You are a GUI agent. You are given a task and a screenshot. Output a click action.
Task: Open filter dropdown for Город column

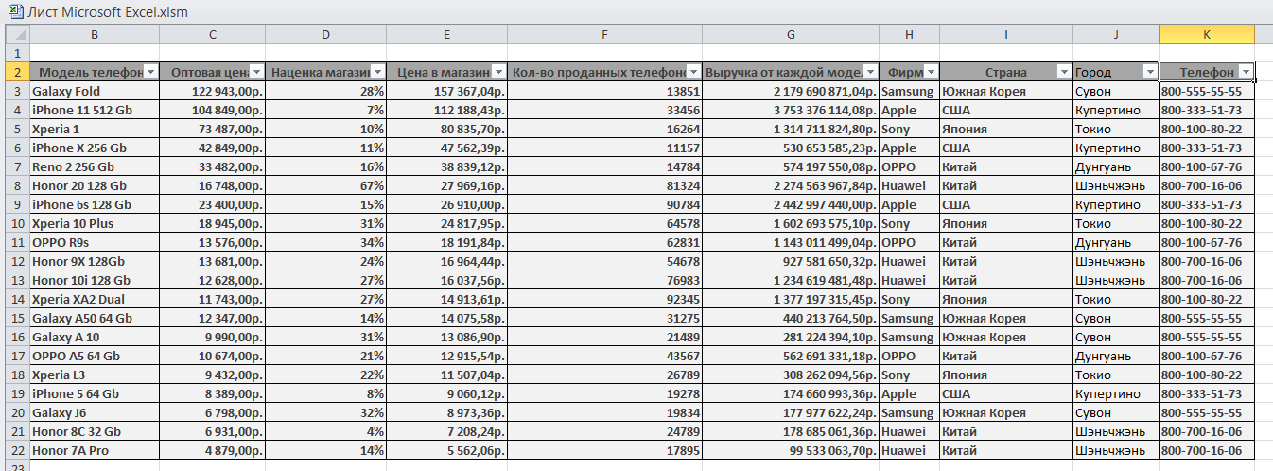click(x=1149, y=72)
